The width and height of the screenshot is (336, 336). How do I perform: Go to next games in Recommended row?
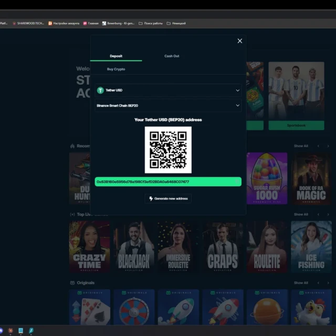click(x=328, y=146)
